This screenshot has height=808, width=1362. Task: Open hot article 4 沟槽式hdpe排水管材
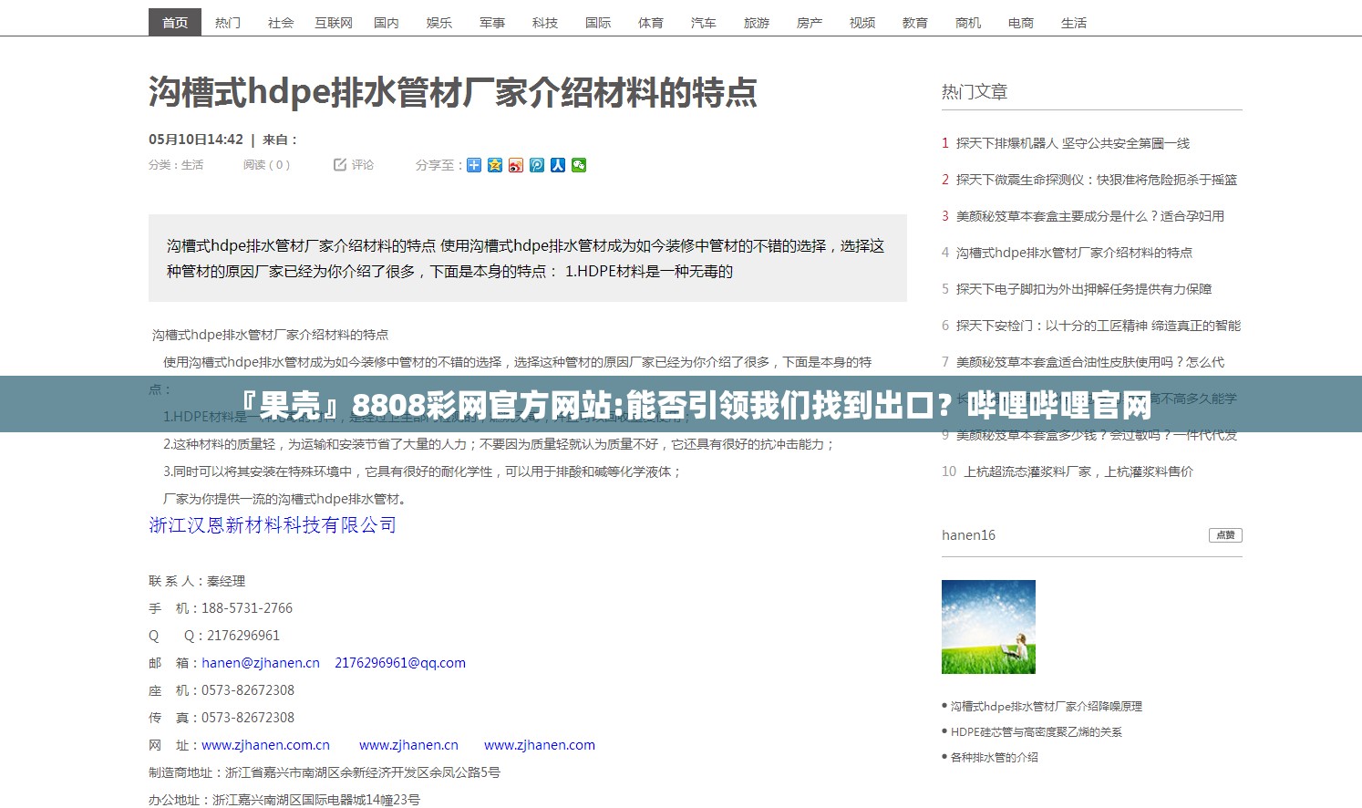pyautogui.click(x=1074, y=253)
